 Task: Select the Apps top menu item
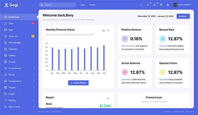coord(83,5)
